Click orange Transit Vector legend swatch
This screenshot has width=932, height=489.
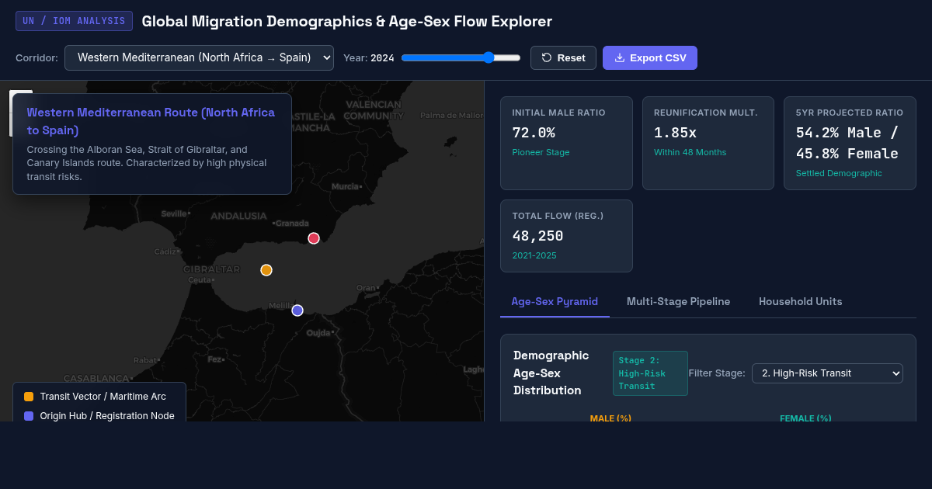point(29,397)
